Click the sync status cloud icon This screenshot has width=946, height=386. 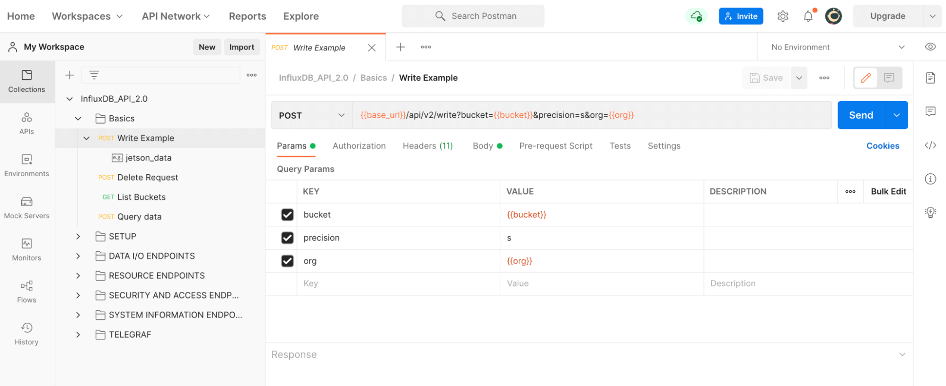(x=696, y=16)
